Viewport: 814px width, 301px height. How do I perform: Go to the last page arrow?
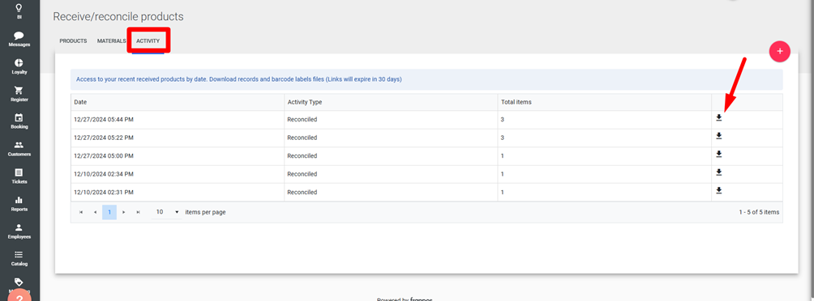coord(138,212)
